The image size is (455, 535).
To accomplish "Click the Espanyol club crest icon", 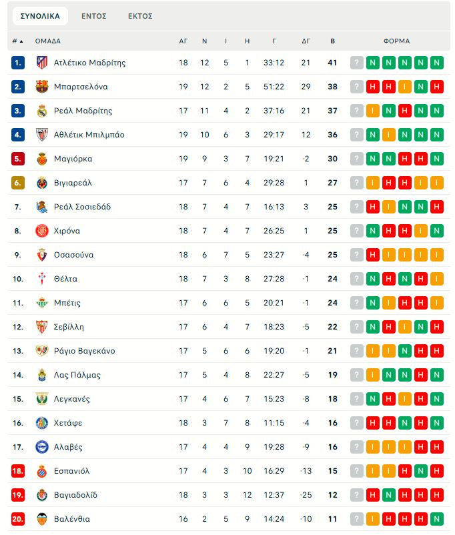I will [42, 471].
